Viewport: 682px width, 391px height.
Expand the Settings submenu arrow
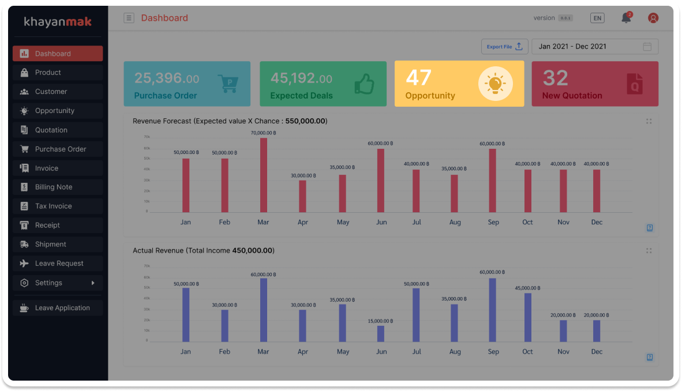click(x=93, y=283)
